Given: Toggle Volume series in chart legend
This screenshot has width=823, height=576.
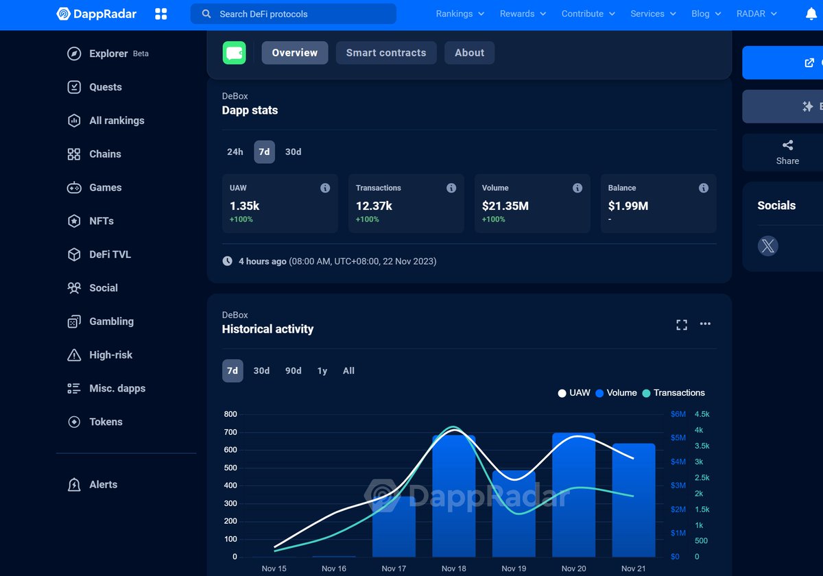Looking at the screenshot, I should point(616,393).
